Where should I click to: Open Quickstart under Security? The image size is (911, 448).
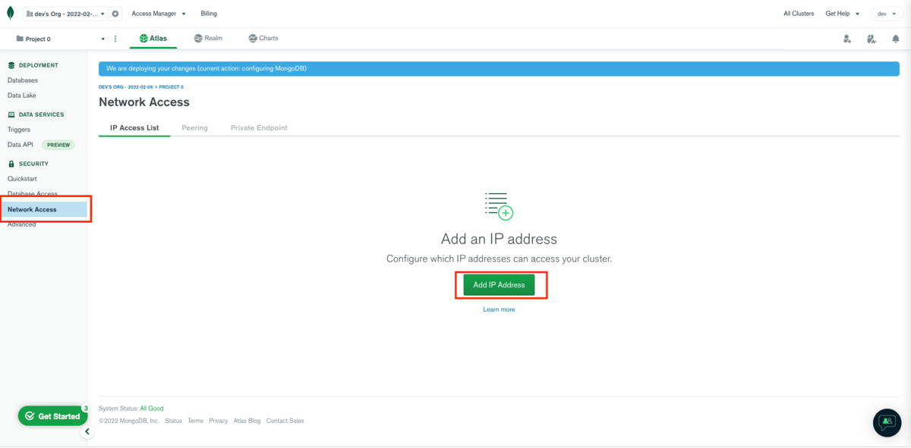22,179
